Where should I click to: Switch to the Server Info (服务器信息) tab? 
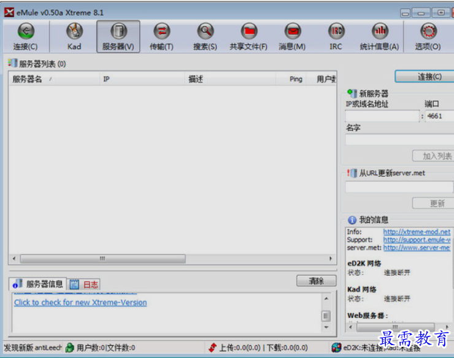click(x=37, y=284)
